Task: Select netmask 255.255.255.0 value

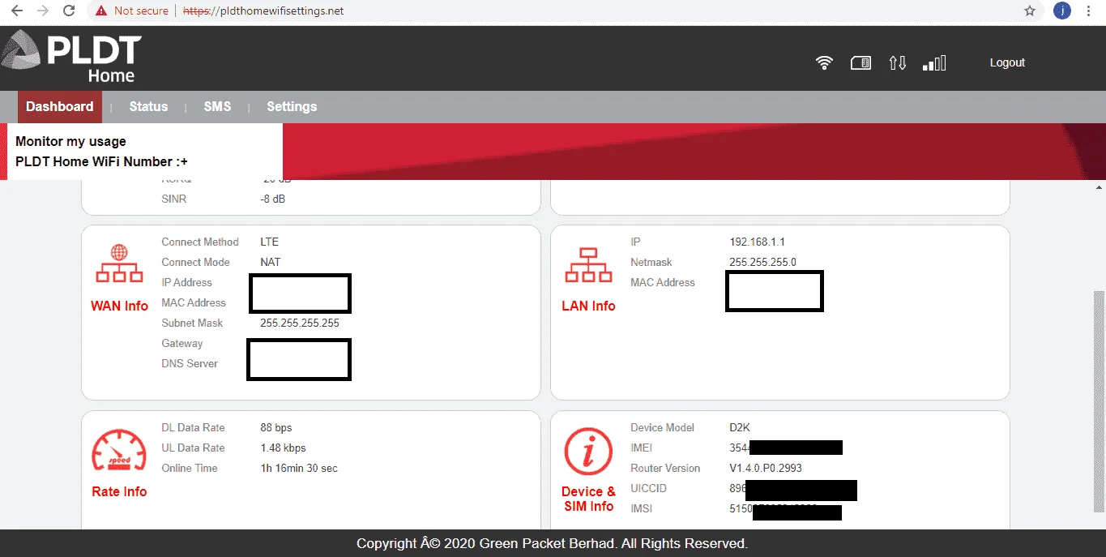Action: point(762,262)
